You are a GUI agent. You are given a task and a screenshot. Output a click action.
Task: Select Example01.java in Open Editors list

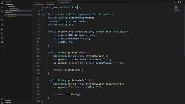click(x=14, y=9)
